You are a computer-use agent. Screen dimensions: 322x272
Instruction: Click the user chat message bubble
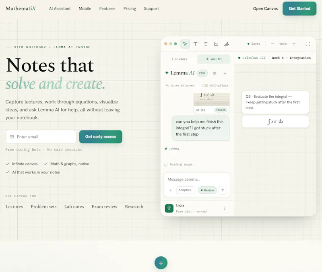(x=200, y=128)
